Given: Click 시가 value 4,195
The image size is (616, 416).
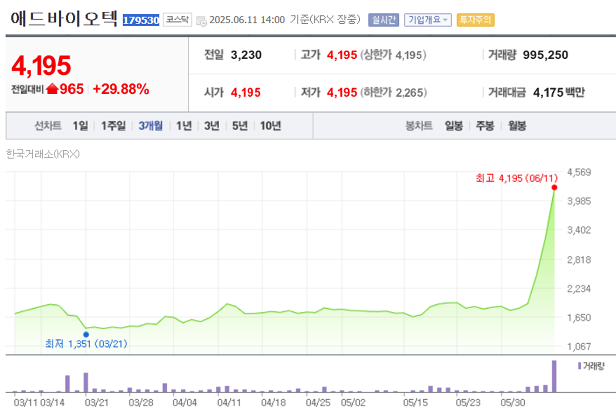Looking at the screenshot, I should pyautogui.click(x=246, y=92).
